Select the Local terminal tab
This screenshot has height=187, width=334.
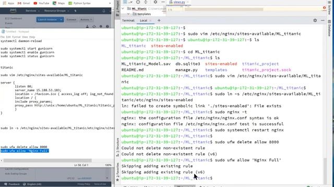[x=144, y=21]
